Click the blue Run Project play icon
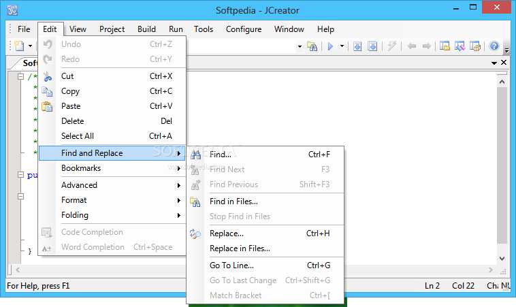This screenshot has width=516, height=307. point(330,46)
